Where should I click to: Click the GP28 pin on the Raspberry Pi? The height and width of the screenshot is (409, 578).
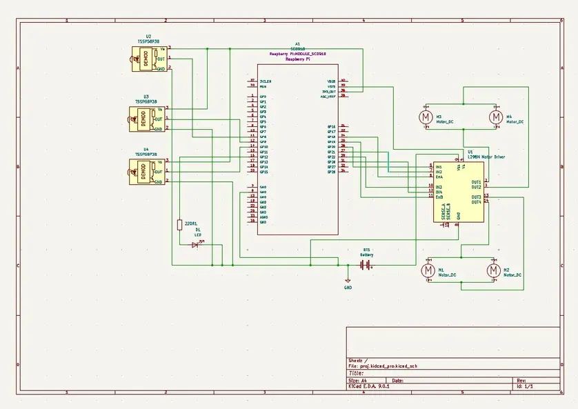pos(331,172)
